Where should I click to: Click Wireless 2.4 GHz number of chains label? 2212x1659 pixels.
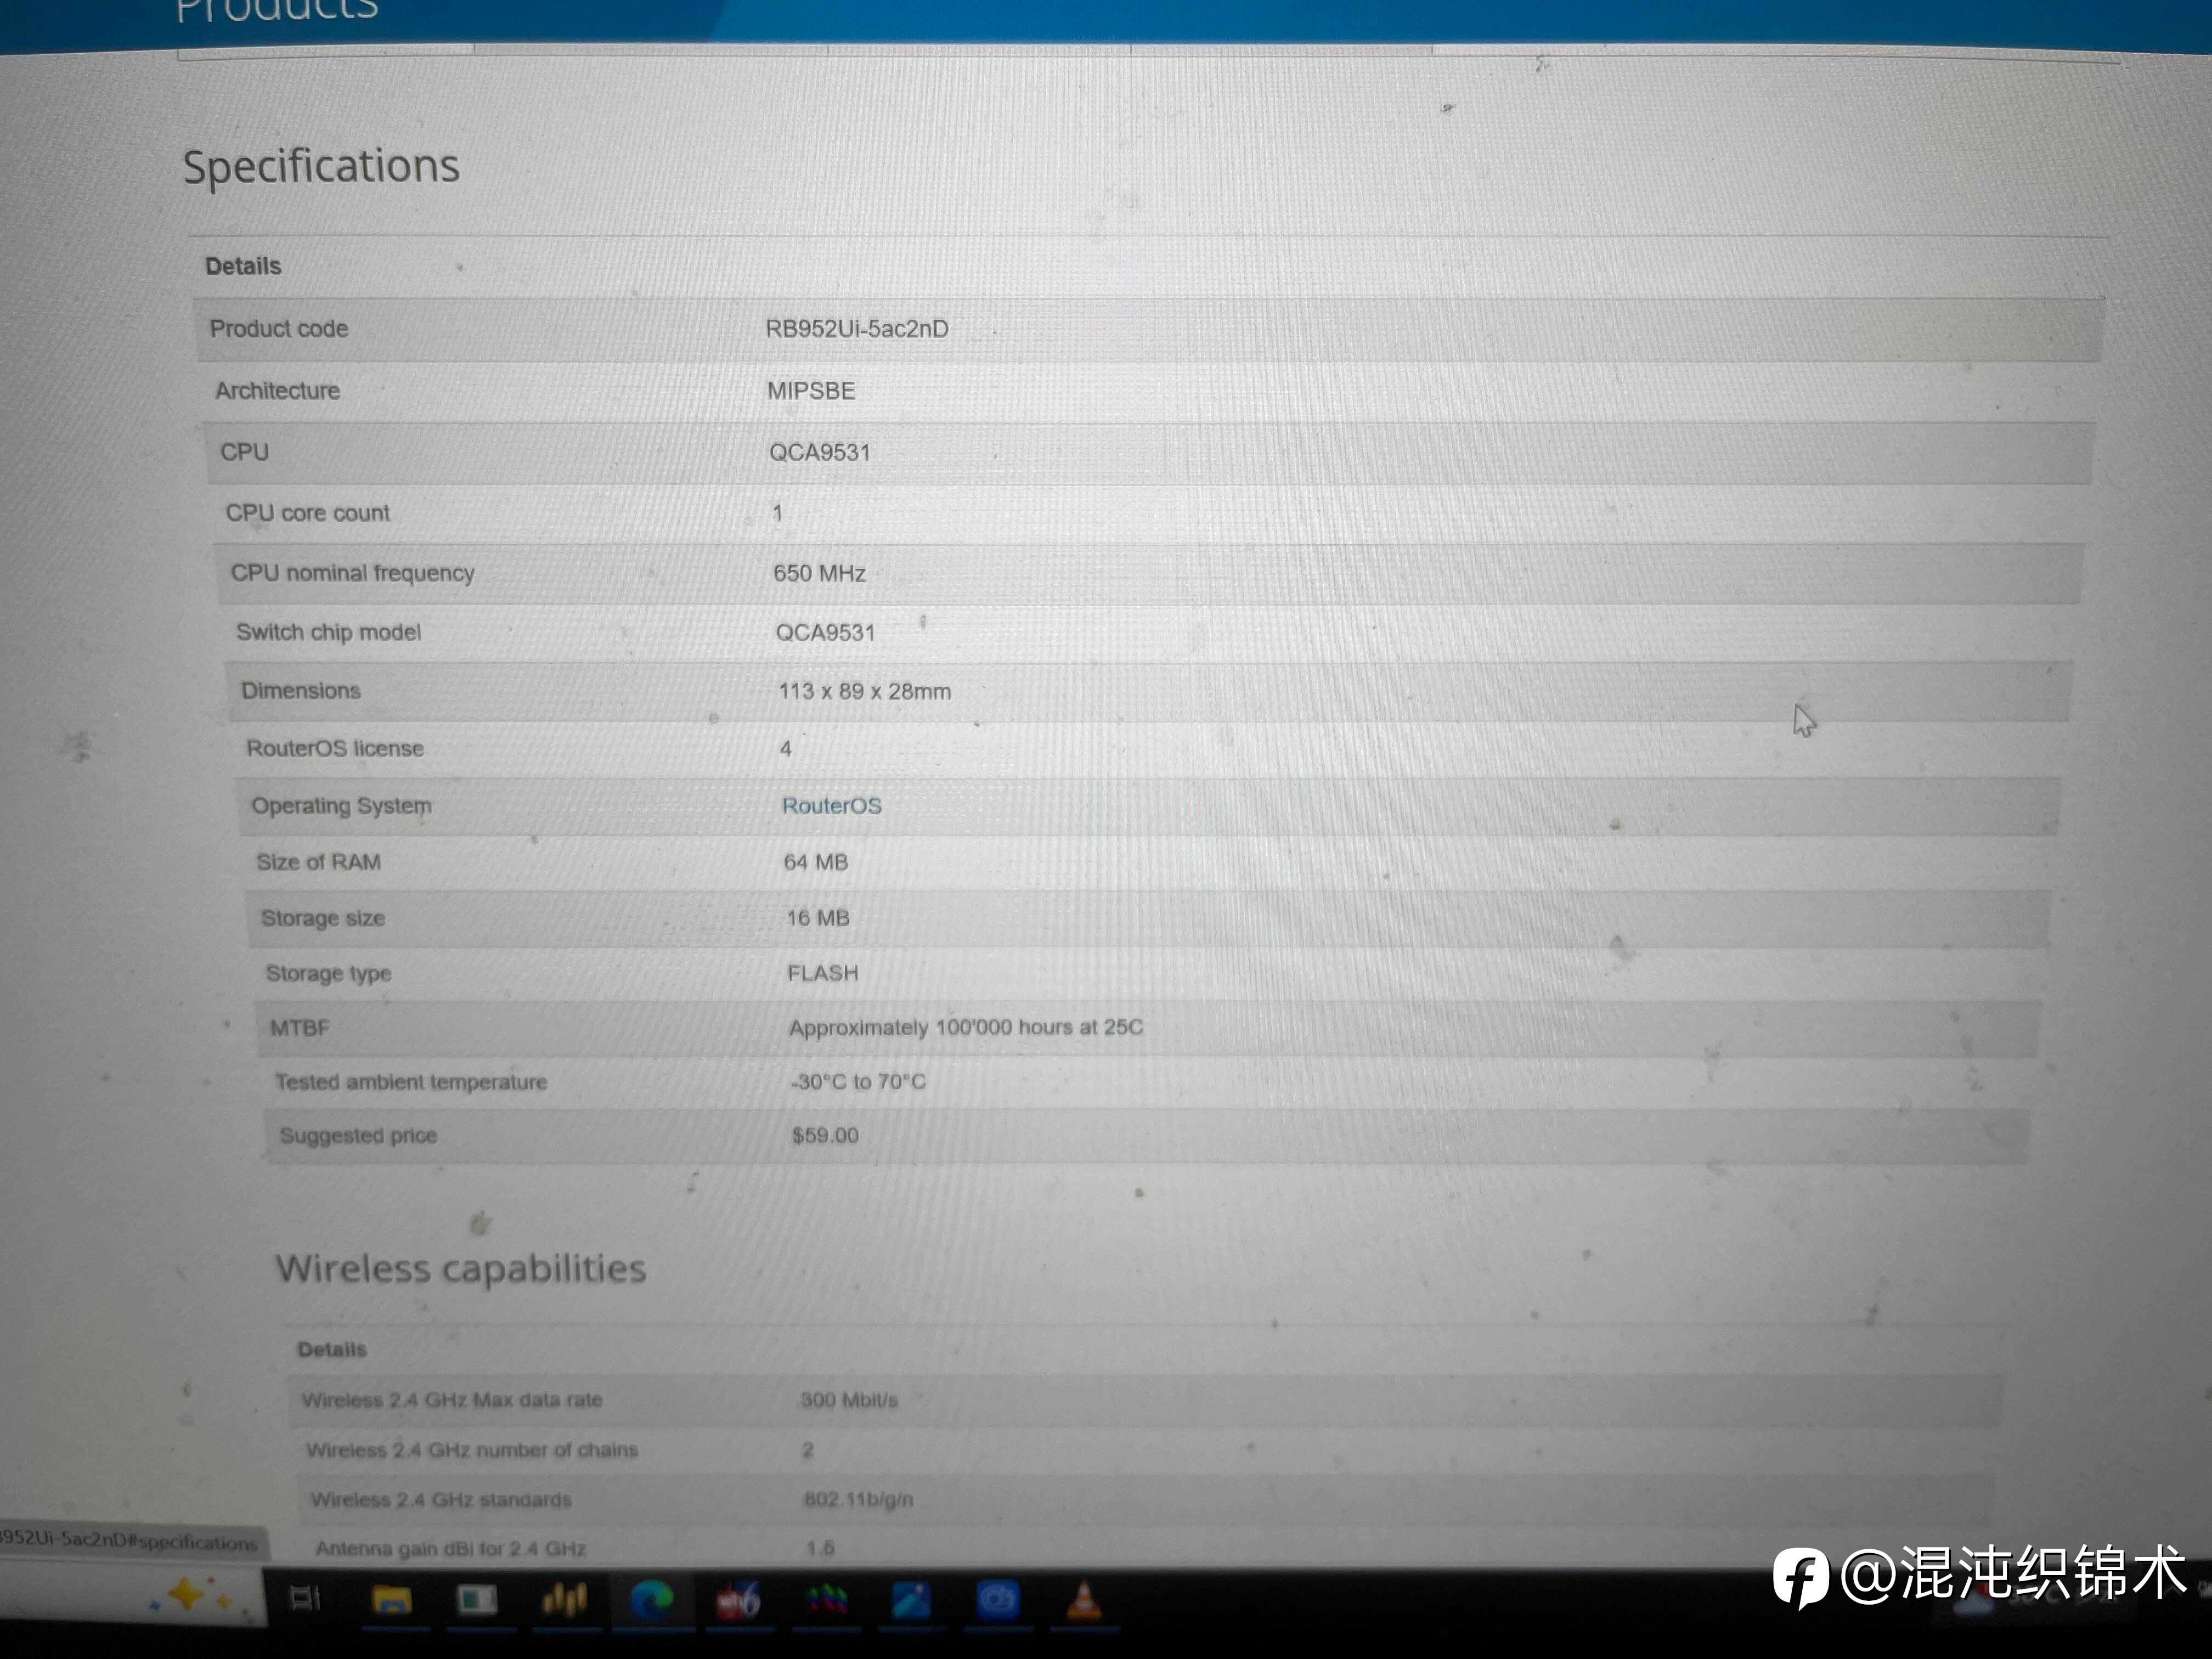pyautogui.click(x=472, y=1450)
